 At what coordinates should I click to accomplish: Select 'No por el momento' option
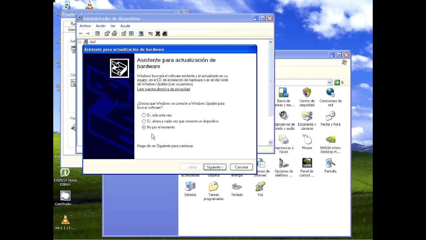tap(158, 127)
